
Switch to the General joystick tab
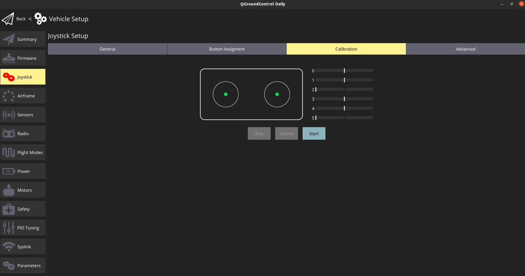click(107, 49)
